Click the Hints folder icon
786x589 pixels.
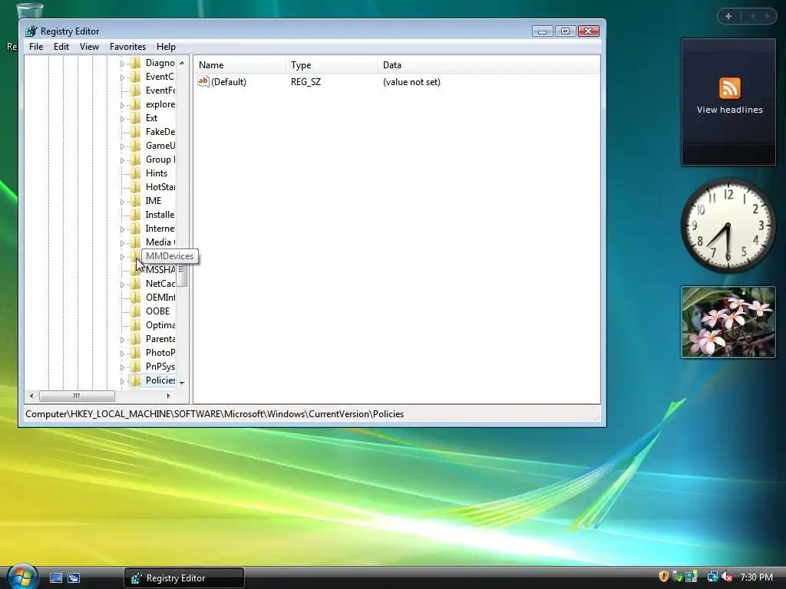135,173
